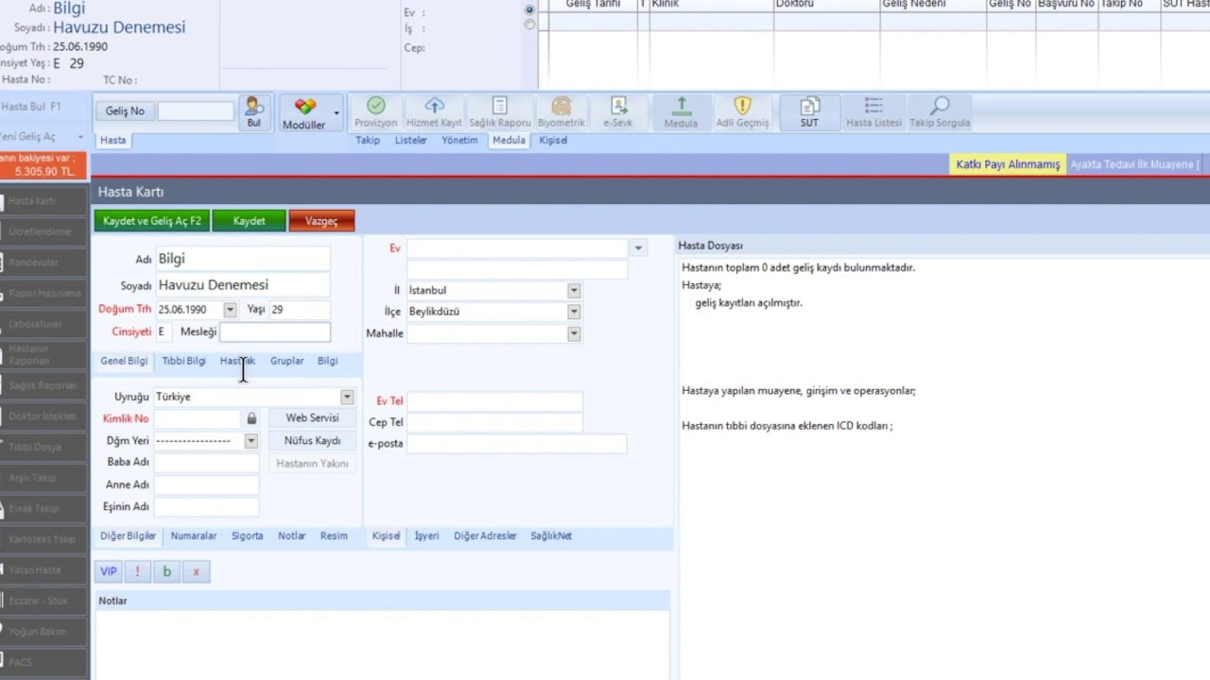The width and height of the screenshot is (1210, 680).
Task: Open the Diğer Bilgiler tab
Action: (x=129, y=535)
